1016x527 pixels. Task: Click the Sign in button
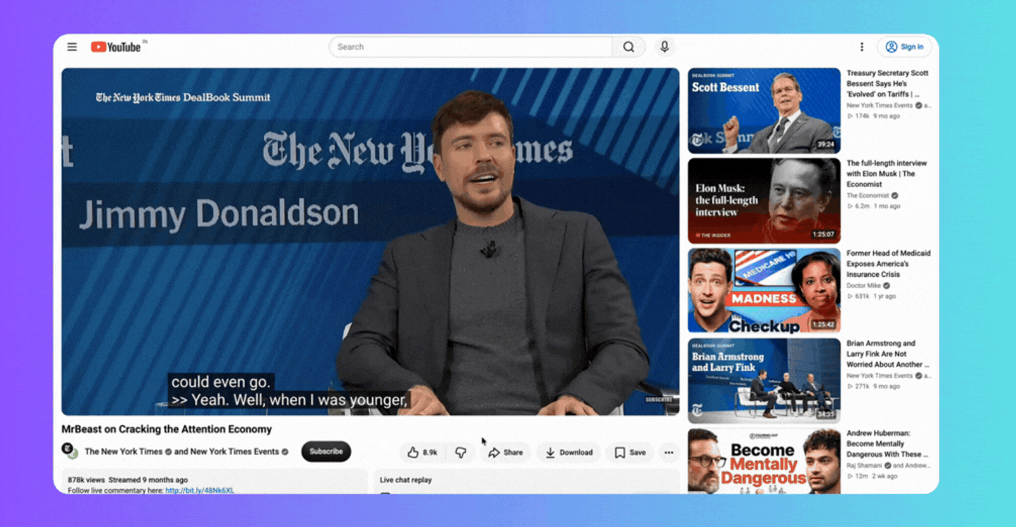point(904,47)
